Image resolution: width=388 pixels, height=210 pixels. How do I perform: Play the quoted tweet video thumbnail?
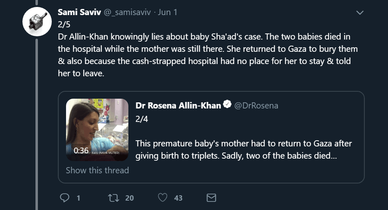(97, 129)
